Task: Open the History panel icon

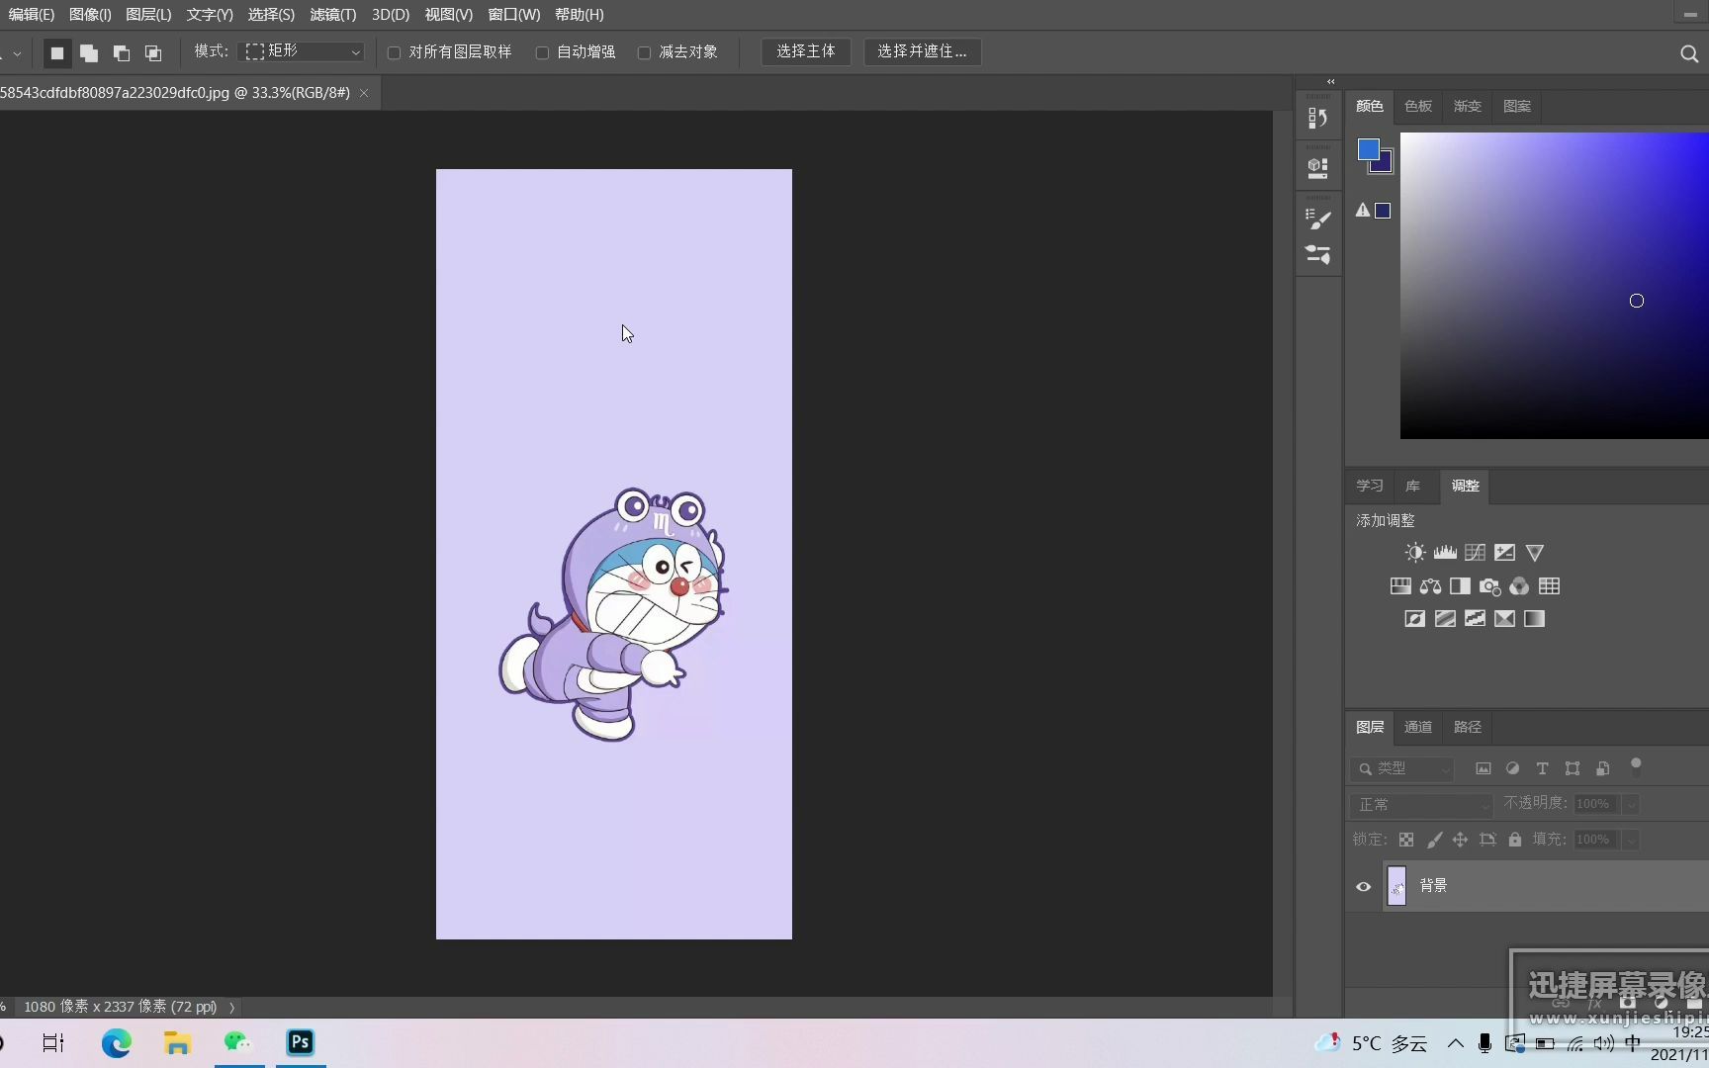Action: [x=1317, y=118]
